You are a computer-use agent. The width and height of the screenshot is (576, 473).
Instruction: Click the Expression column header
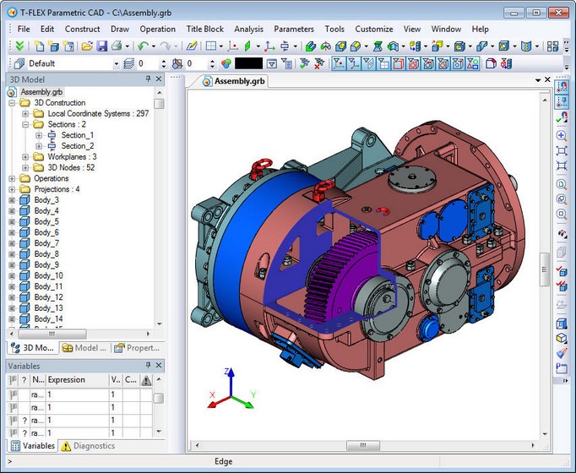66,380
